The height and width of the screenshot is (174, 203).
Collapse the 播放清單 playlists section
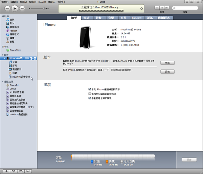tap(3, 82)
